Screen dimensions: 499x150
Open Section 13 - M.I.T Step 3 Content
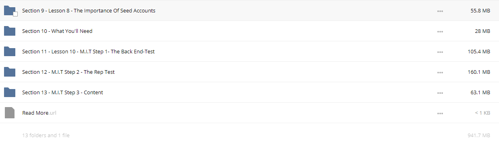(62, 92)
